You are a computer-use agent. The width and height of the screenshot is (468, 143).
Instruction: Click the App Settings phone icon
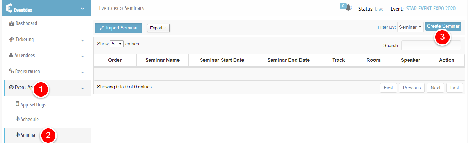[17, 104]
